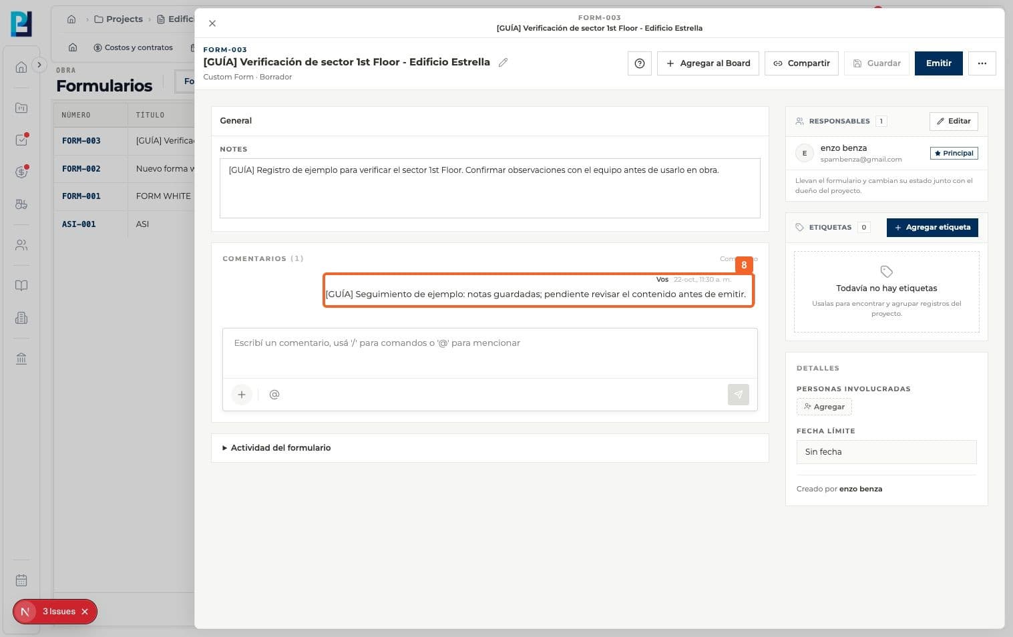The image size is (1013, 637).
Task: Click the @ mention icon
Action: (x=274, y=395)
